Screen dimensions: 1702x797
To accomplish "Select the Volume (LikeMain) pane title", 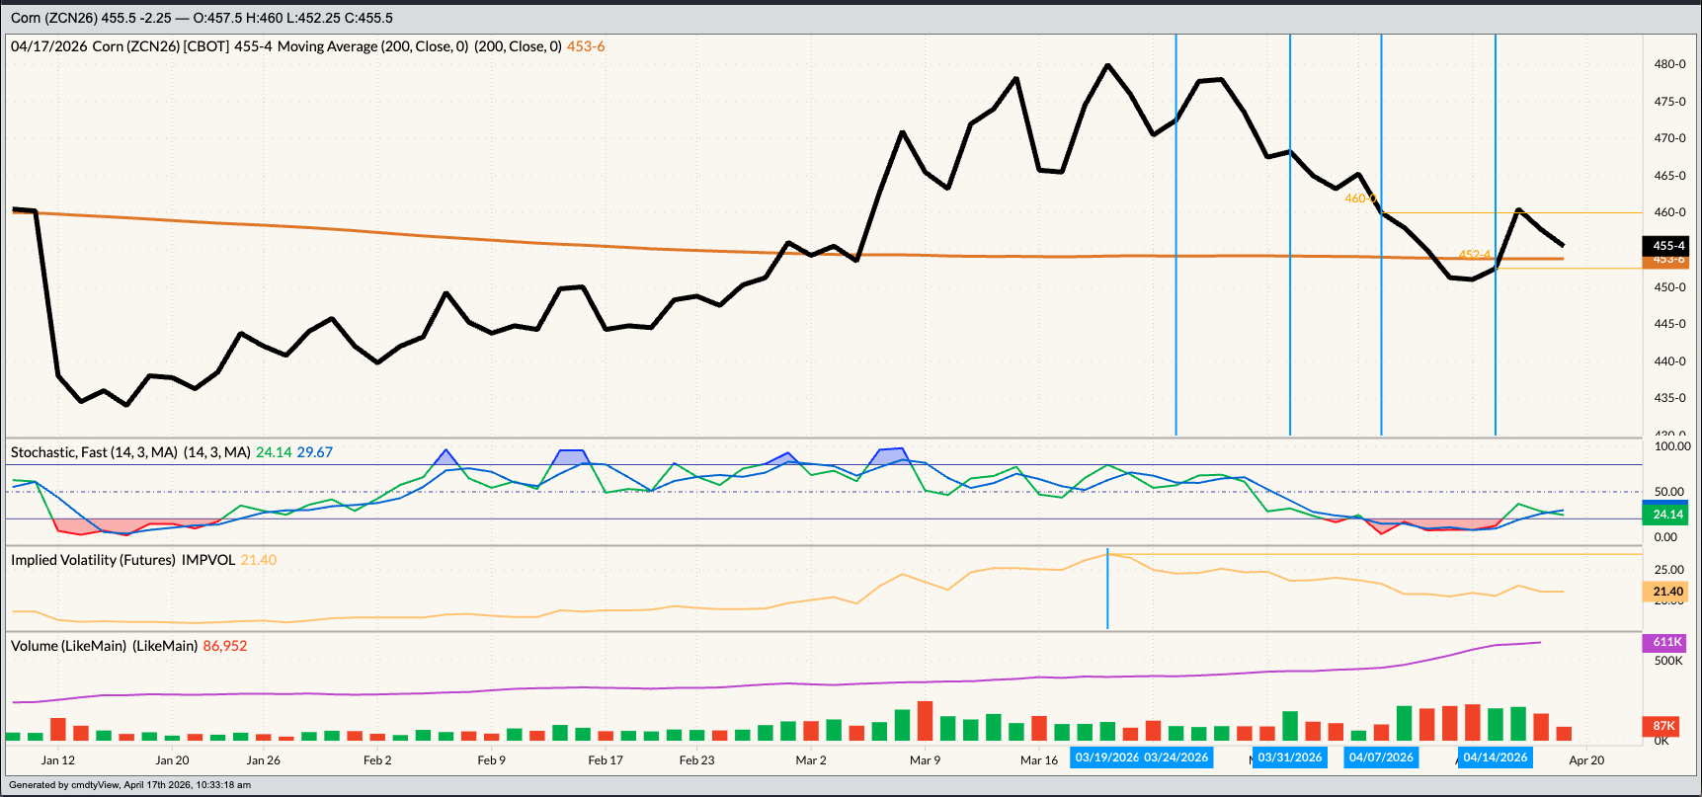I will click(x=104, y=646).
